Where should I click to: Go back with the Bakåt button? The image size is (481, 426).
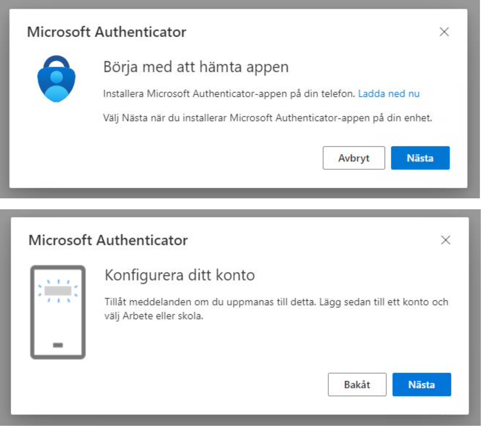point(357,384)
